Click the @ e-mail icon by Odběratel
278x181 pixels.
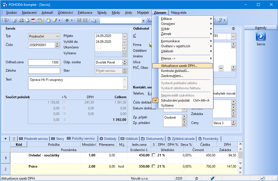[233, 29]
